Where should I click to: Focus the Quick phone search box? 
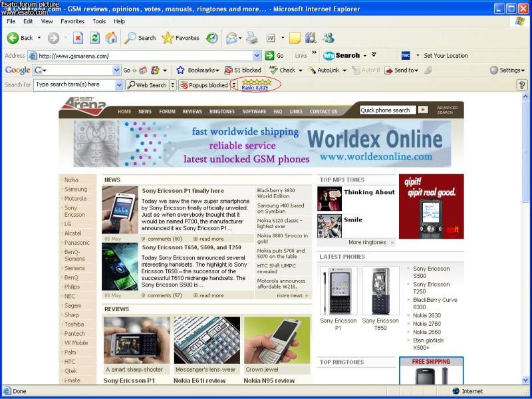[388, 110]
